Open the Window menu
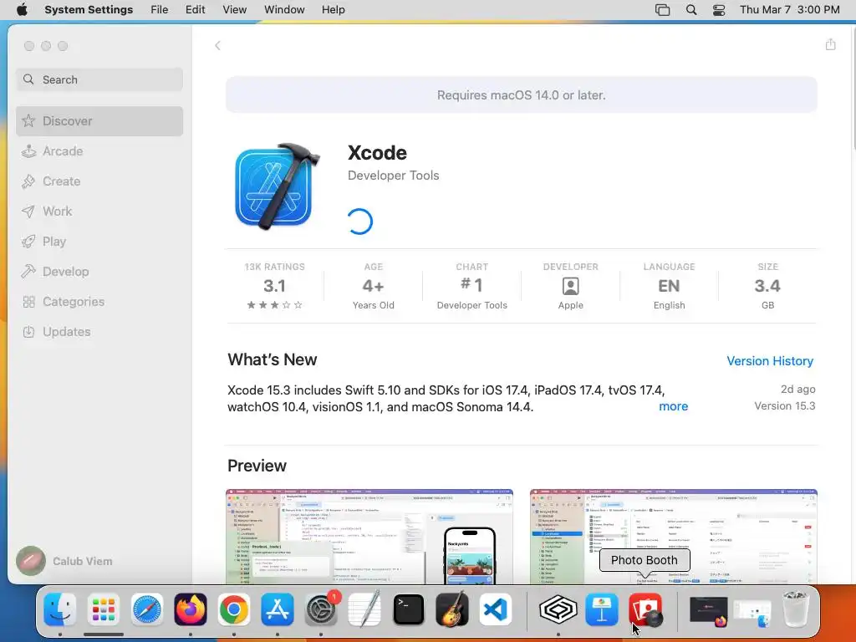The height and width of the screenshot is (642, 856). point(284,10)
